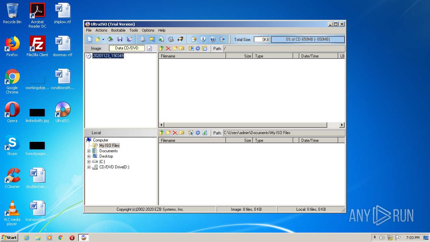
Task: Sort image list by Date/Time column
Action: tap(319, 56)
